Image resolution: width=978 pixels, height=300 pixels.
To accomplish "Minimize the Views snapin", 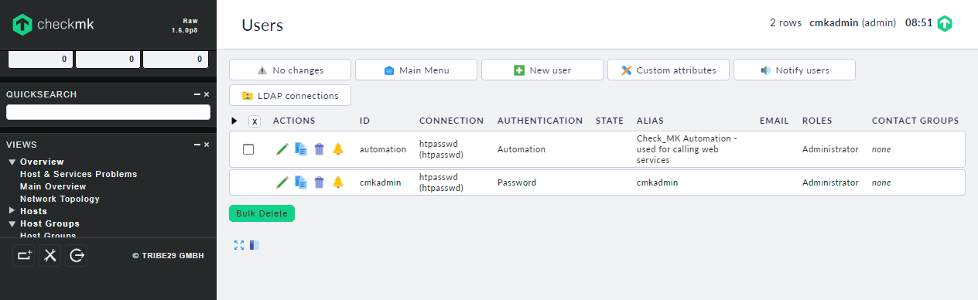I will (197, 145).
